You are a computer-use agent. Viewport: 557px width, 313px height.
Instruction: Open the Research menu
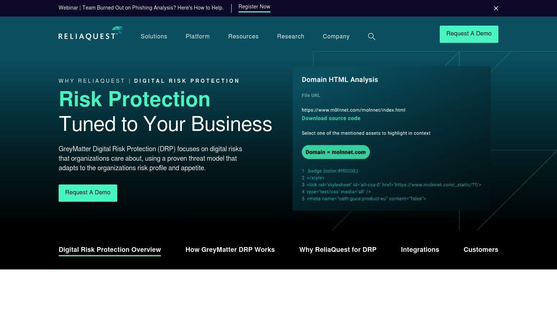tap(291, 37)
